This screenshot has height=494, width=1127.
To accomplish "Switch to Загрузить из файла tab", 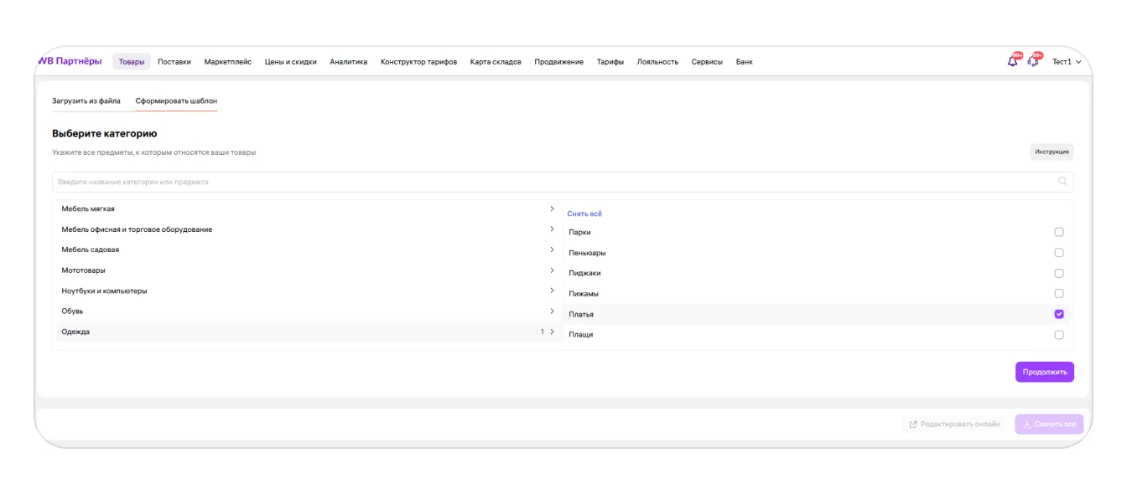I will [x=86, y=101].
